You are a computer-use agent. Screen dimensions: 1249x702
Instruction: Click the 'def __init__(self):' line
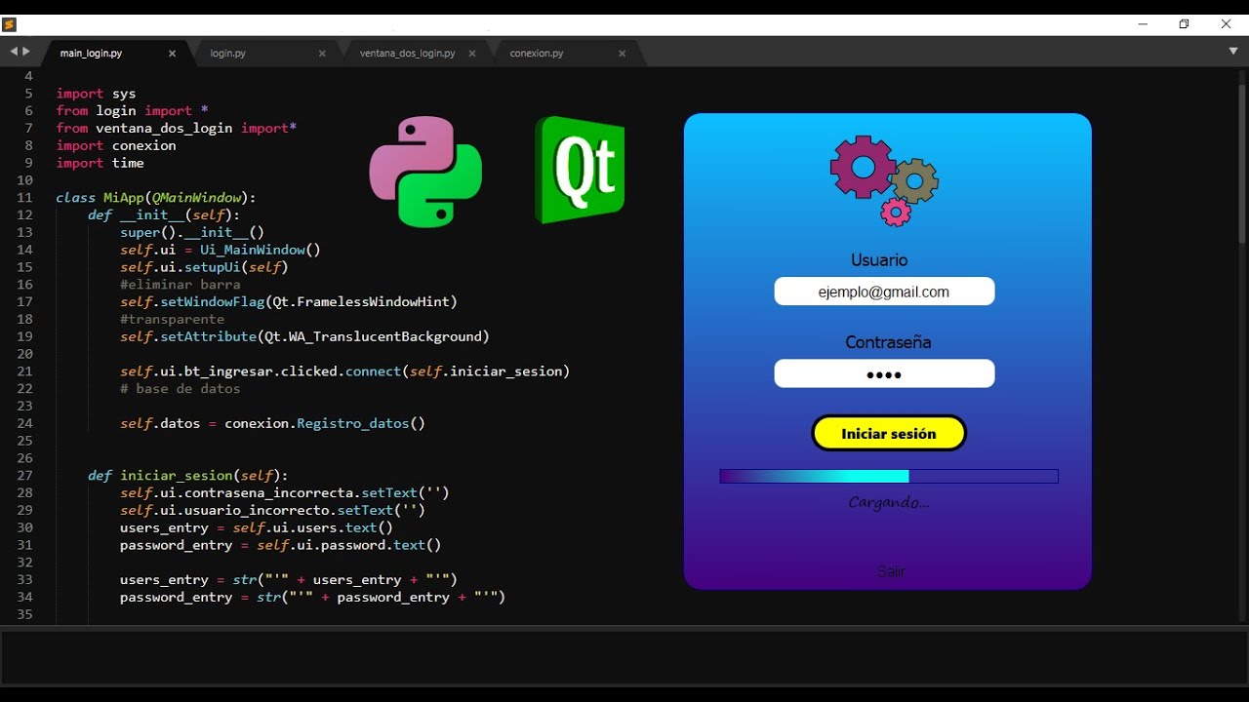coord(164,214)
